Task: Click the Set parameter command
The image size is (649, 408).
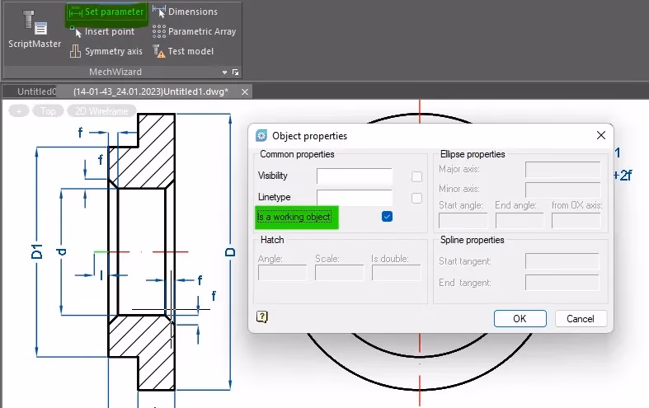Action: tap(106, 12)
